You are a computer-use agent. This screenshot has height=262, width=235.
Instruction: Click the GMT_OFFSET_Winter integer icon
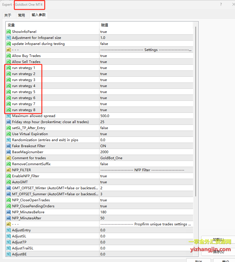pos(9,188)
